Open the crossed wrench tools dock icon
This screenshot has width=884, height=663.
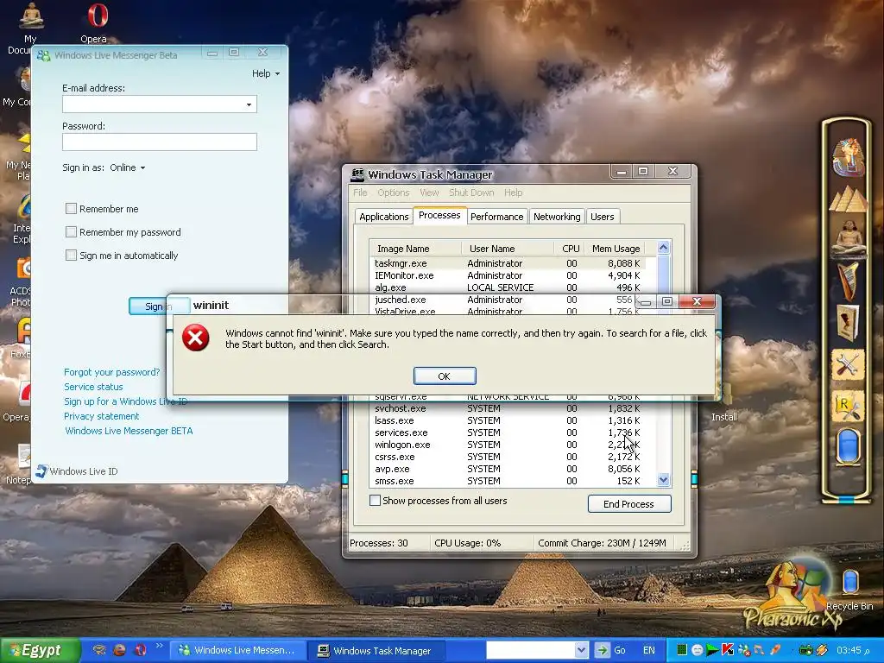848,364
